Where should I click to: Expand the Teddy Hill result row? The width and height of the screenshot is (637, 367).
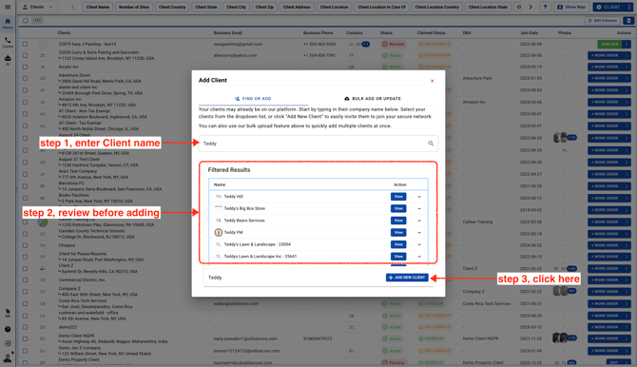(x=419, y=197)
